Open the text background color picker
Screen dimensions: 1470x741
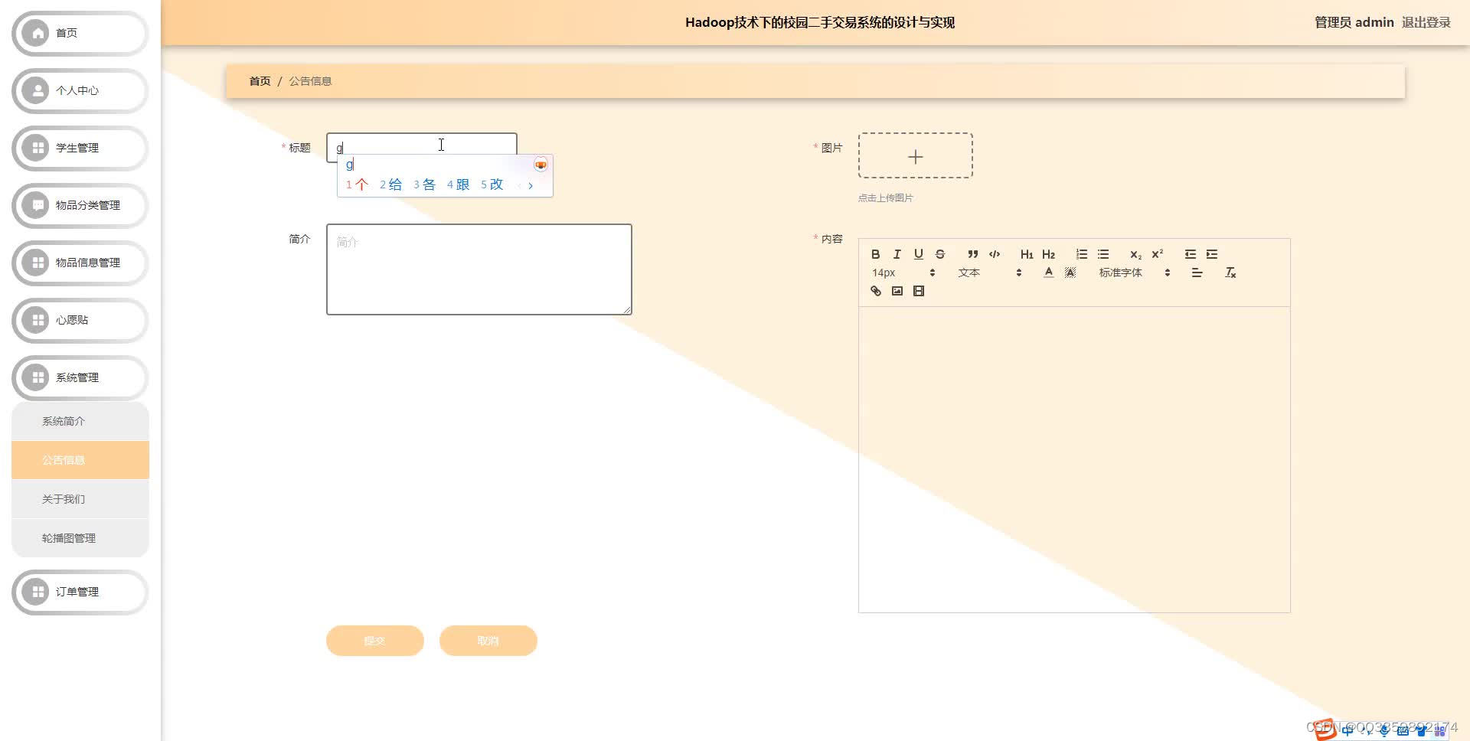[x=1070, y=273]
